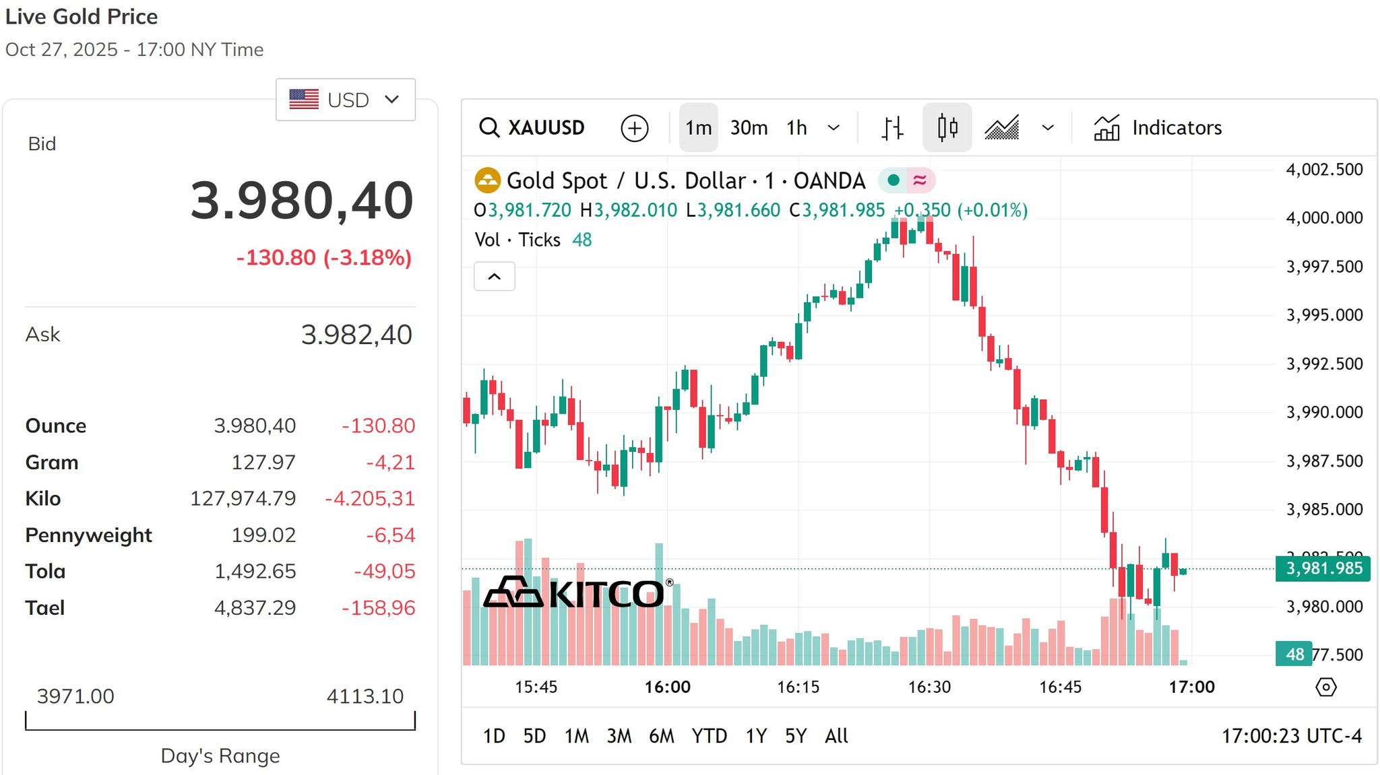Collapse the chart legend with the caret button
The image size is (1380, 775).
point(495,276)
